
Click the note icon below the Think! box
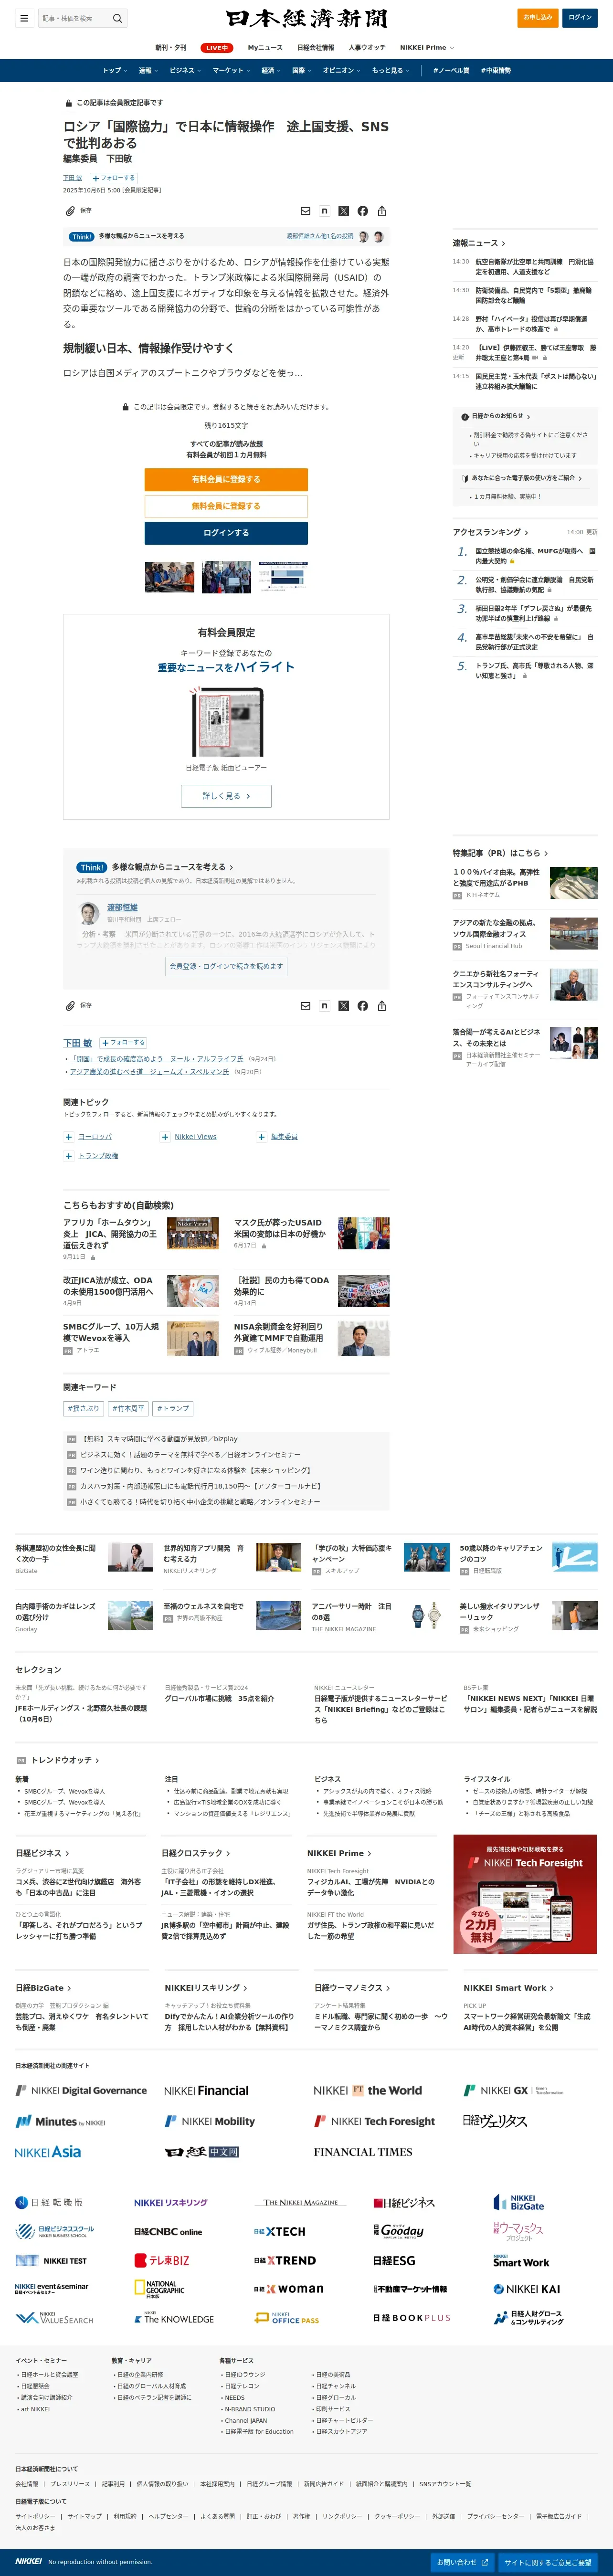tap(324, 1006)
